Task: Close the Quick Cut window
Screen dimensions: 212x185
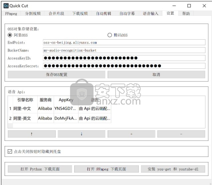Action: [x=204, y=6]
